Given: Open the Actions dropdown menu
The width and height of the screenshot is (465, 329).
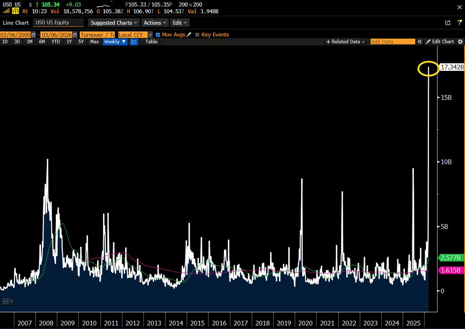Looking at the screenshot, I should pos(155,23).
